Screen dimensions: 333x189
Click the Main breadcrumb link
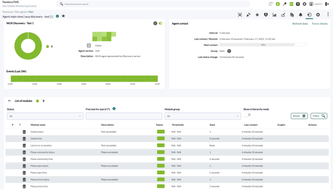(x=31, y=12)
